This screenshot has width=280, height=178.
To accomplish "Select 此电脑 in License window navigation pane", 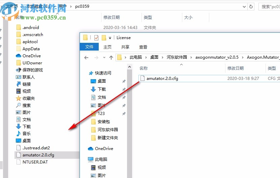I will [101, 159].
